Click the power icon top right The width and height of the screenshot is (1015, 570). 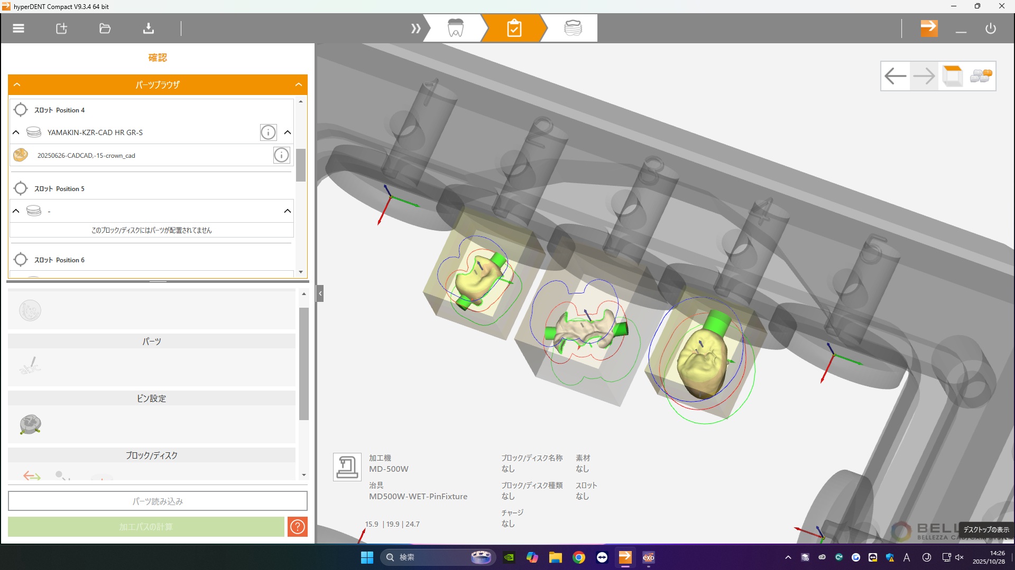[991, 28]
